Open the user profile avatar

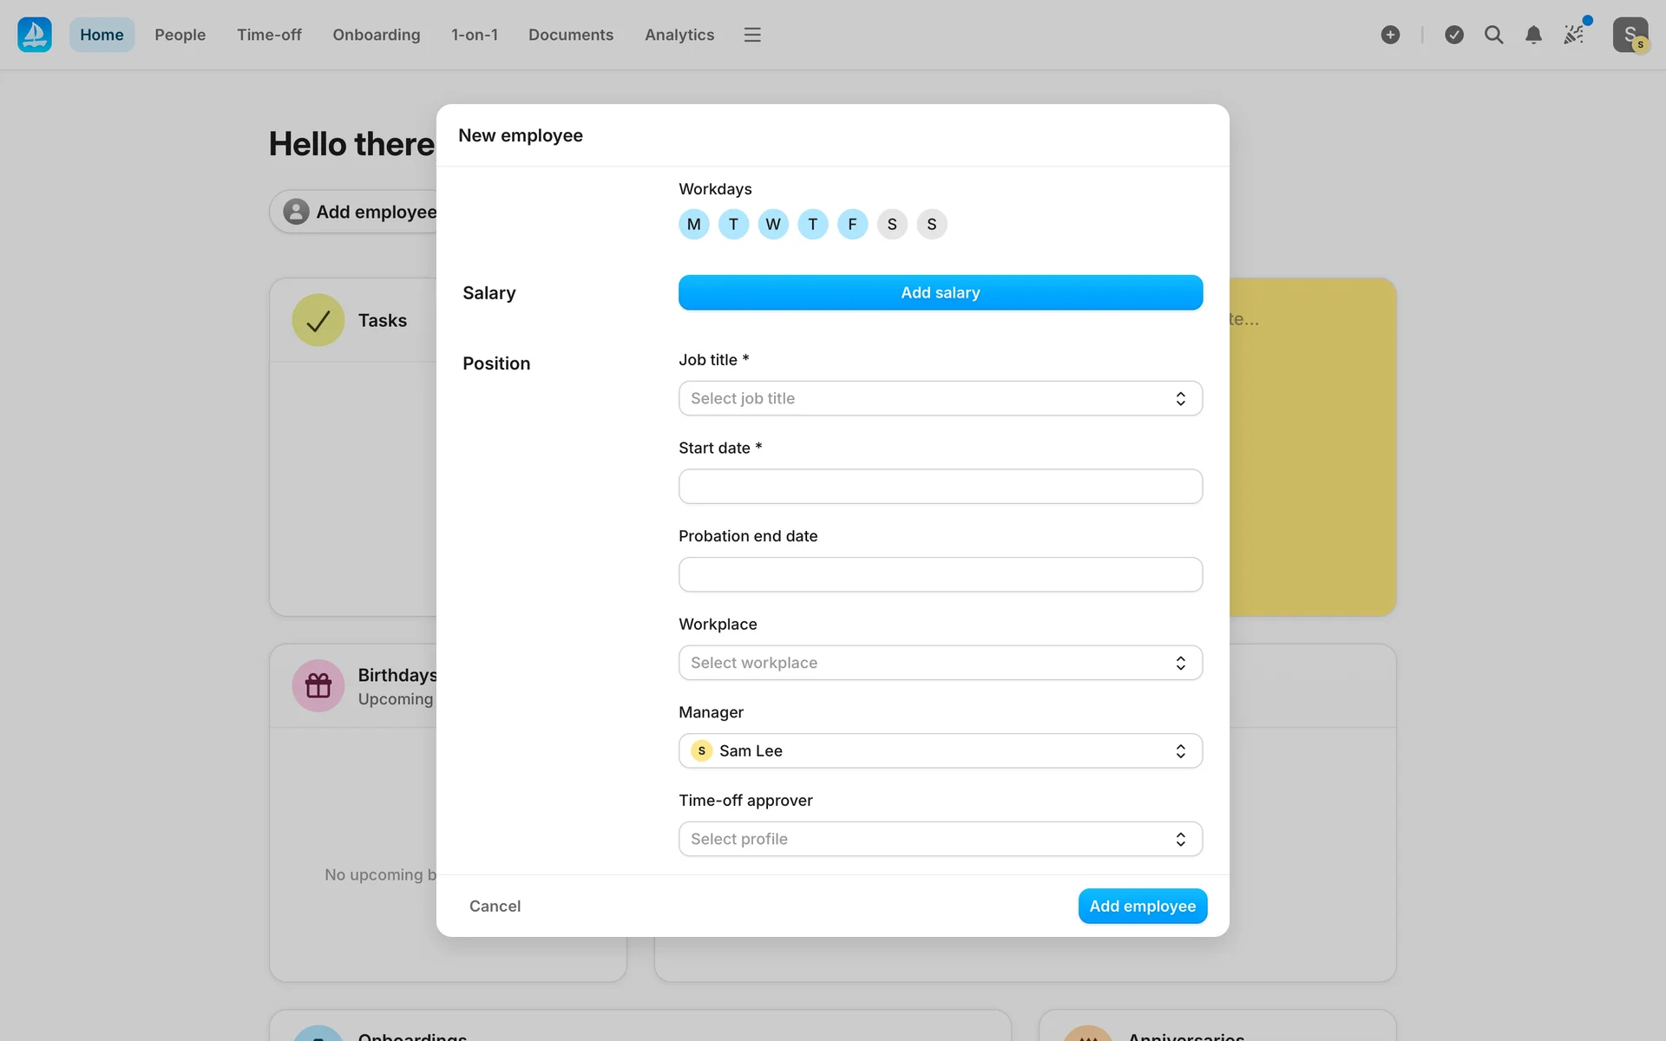1630,35
